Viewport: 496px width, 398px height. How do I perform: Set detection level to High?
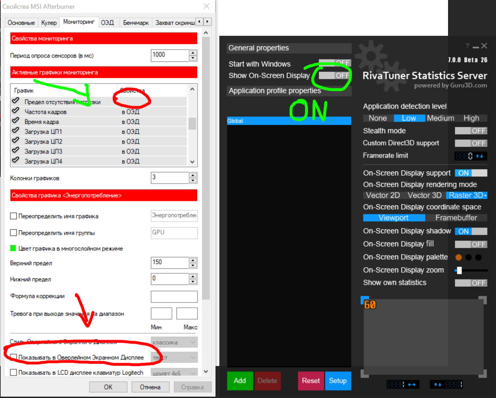(471, 118)
